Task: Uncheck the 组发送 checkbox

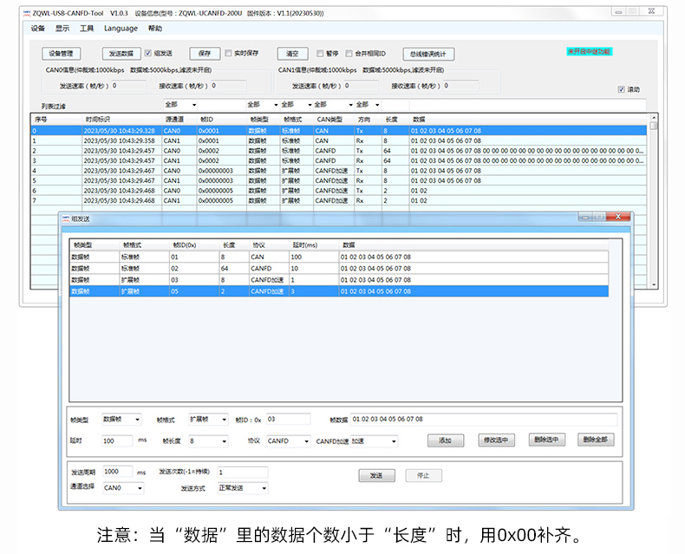Action: 147,53
